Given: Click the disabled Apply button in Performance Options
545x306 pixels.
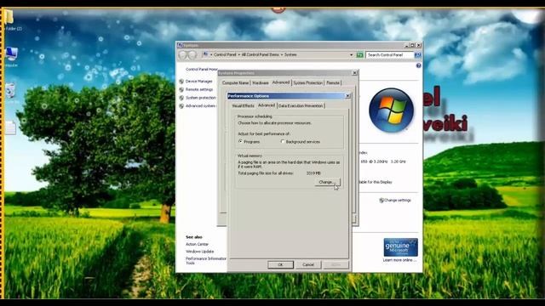Looking at the screenshot, I should click(x=336, y=264).
